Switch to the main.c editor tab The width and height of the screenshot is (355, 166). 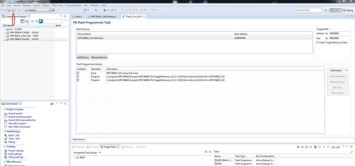tap(77, 16)
